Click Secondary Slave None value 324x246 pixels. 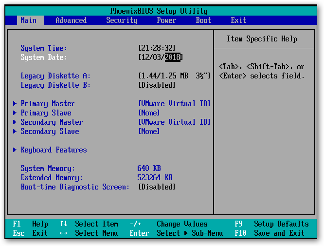point(149,132)
